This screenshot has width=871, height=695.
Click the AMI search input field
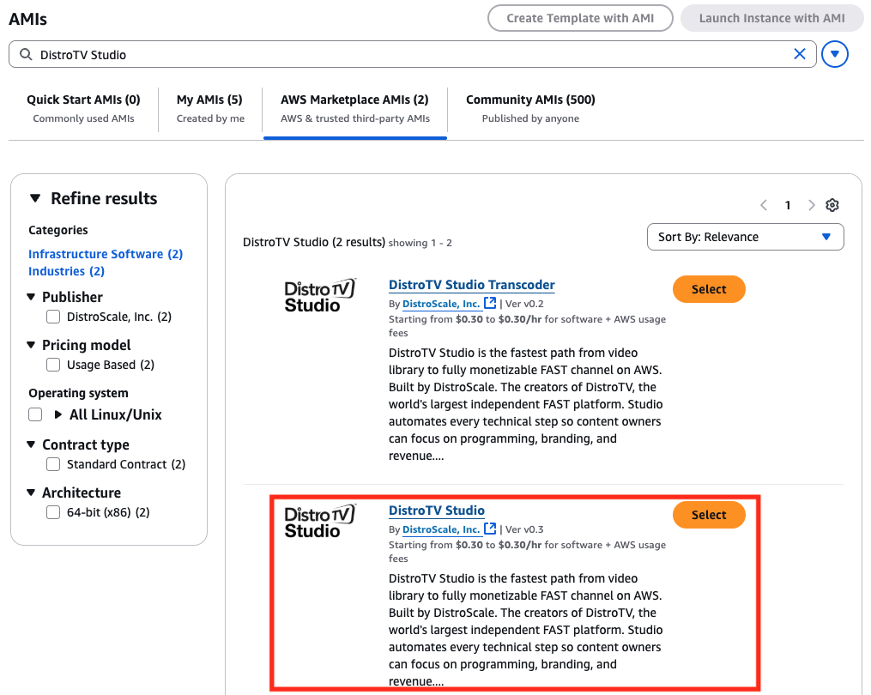[x=412, y=54]
